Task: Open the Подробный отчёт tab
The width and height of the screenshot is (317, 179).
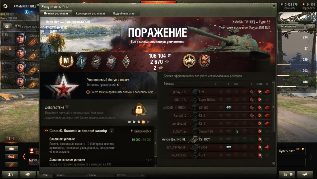Action: (124, 13)
